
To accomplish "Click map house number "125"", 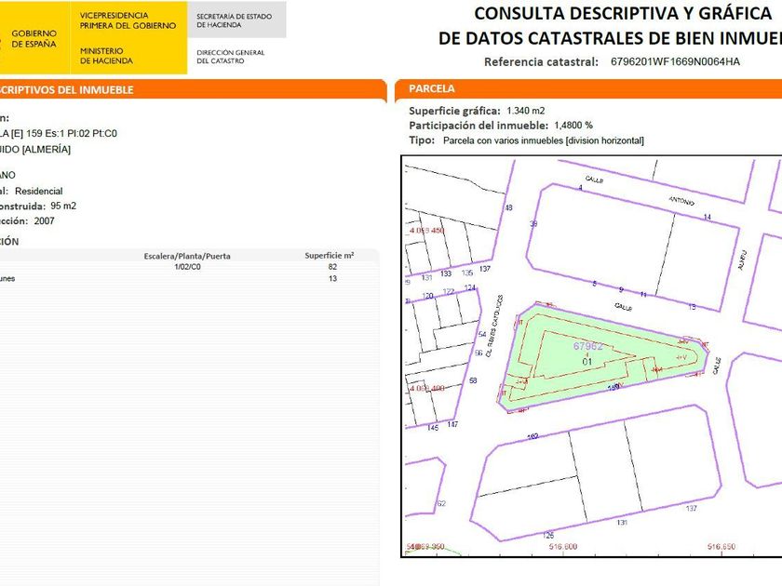I will pos(548,535).
